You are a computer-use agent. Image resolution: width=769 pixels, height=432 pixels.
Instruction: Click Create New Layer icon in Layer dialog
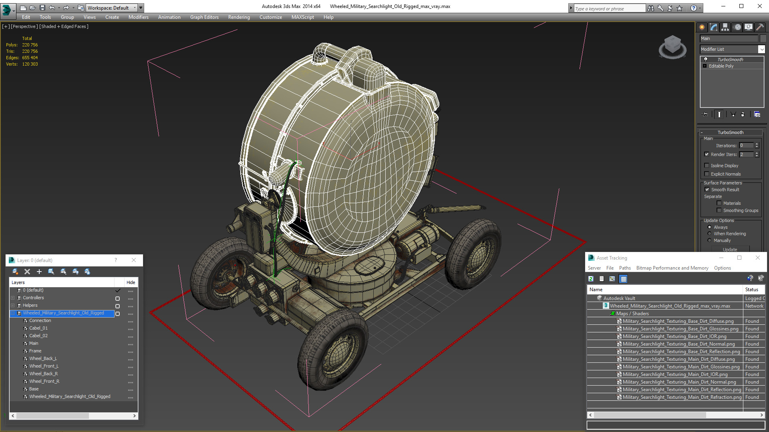[15, 272]
